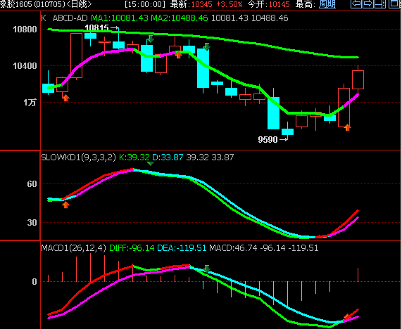Open the MACD1(26,12,4) indicator settings
Screen dimensions: 402x329
(x=74, y=248)
